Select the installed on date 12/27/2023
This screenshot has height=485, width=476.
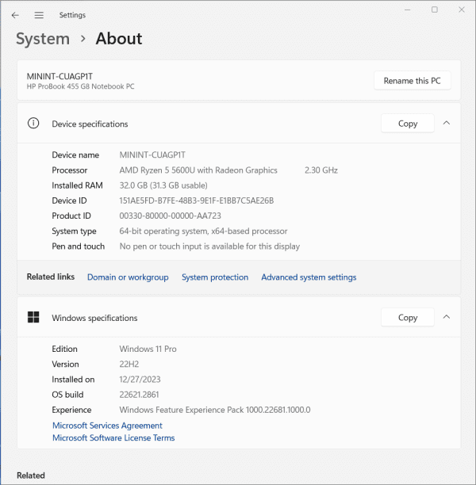coord(140,380)
